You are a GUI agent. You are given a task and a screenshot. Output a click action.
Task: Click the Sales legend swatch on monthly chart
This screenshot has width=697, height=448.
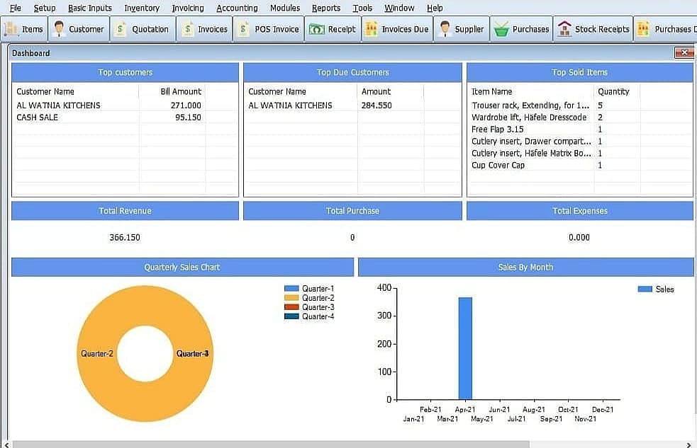(x=644, y=289)
